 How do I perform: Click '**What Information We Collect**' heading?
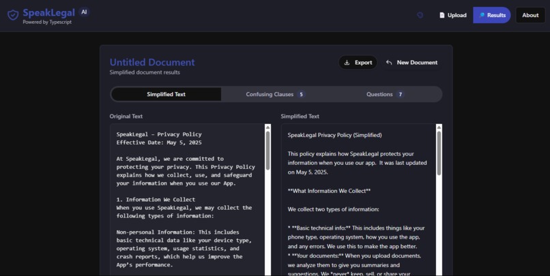329,191
